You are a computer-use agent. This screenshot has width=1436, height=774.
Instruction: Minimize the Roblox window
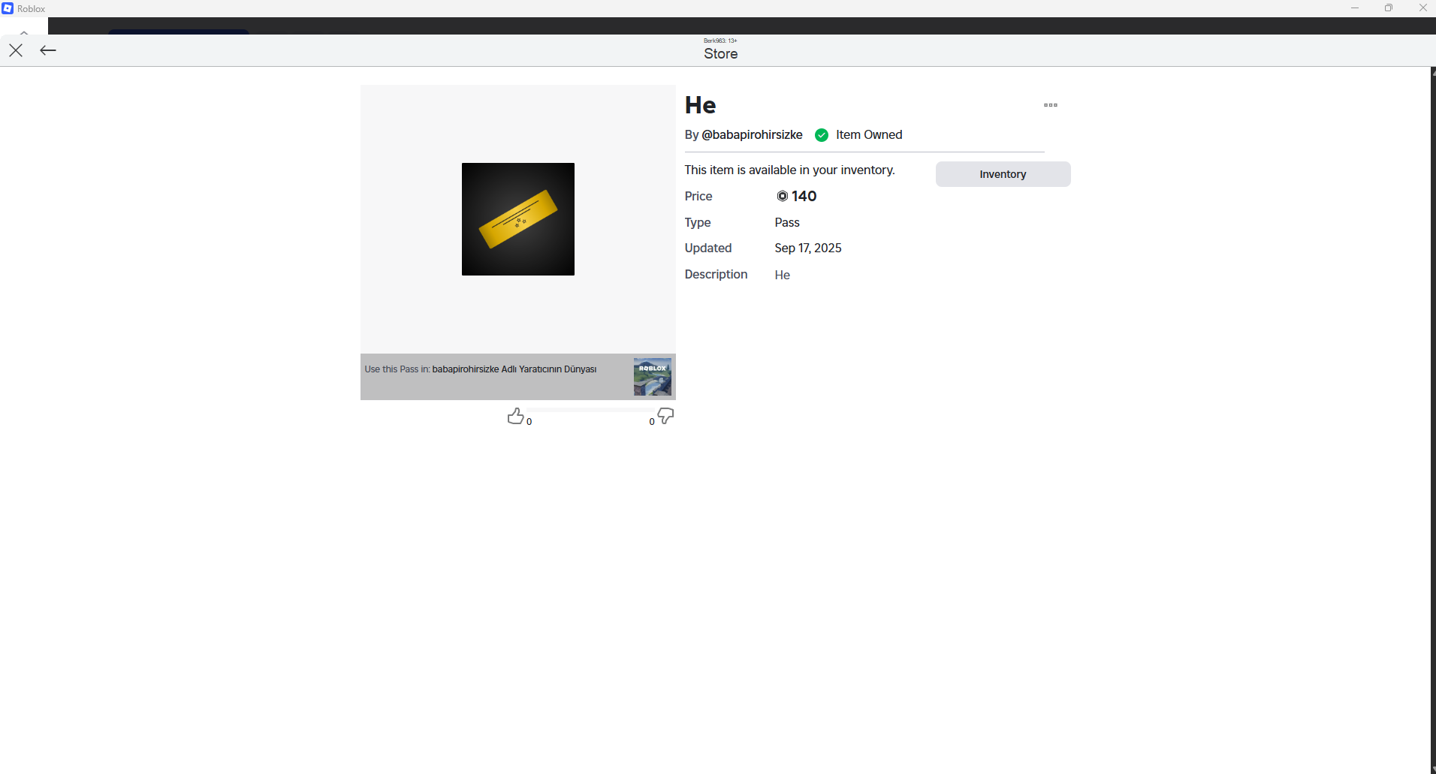(1355, 8)
